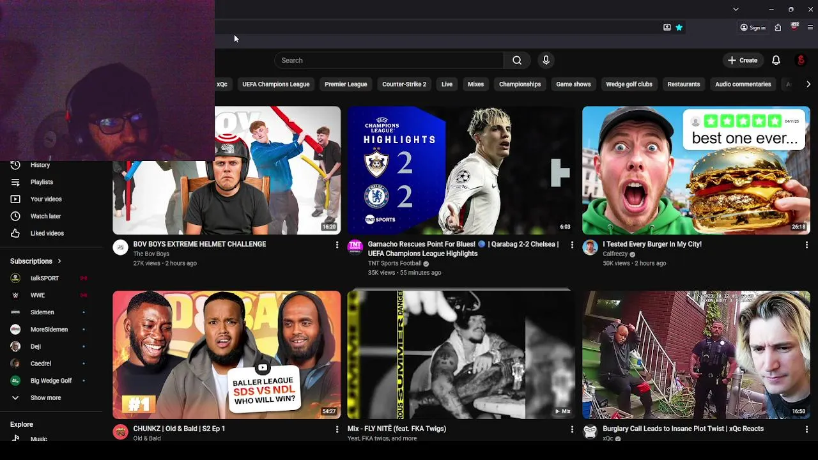Open the tab list dropdown arrow
The width and height of the screenshot is (818, 460).
pyautogui.click(x=736, y=9)
